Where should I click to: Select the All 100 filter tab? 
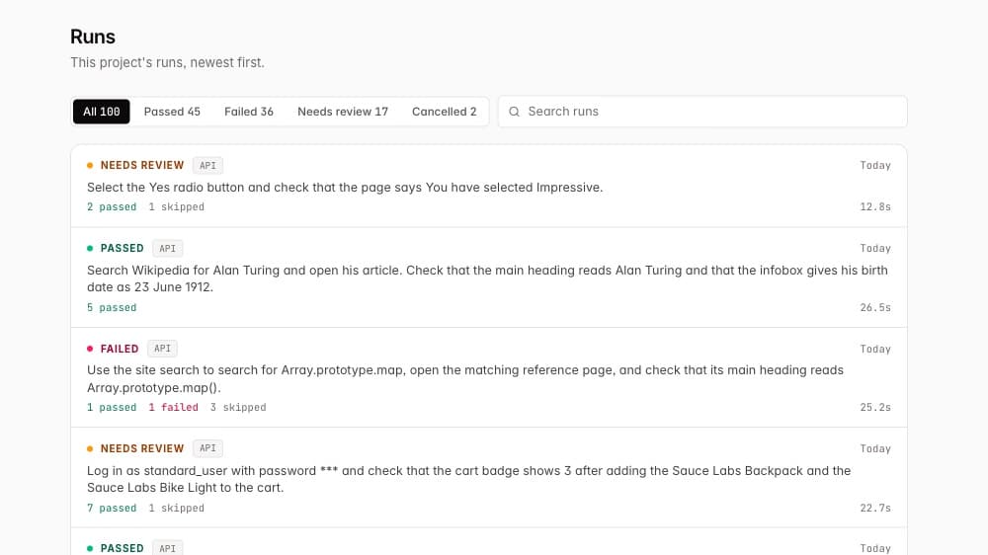tap(102, 112)
